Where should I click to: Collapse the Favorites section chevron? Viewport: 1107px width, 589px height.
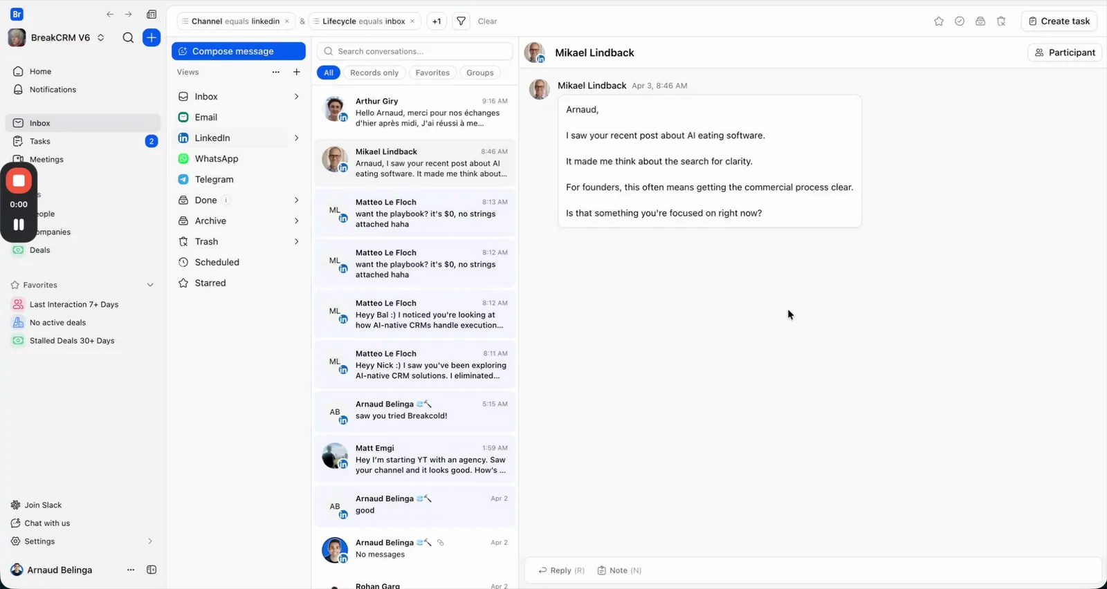(150, 285)
